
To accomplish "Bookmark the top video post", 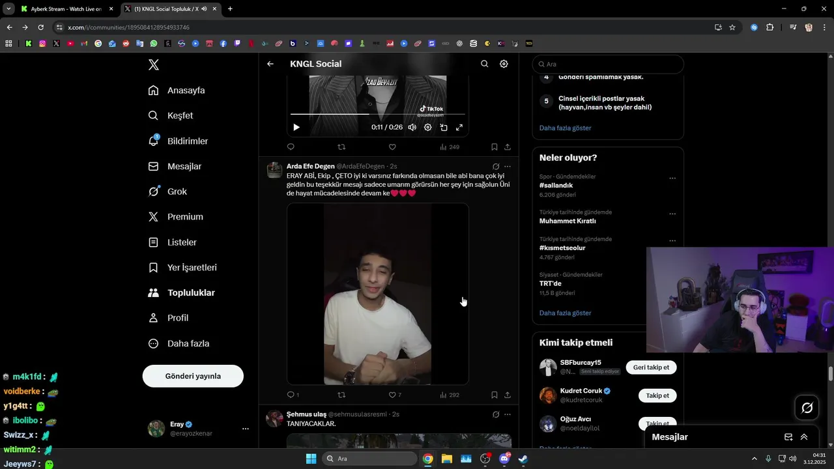I will 495,147.
